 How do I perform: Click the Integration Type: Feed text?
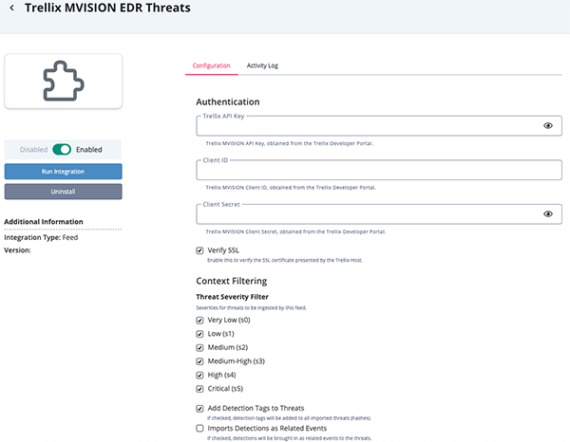pyautogui.click(x=41, y=238)
